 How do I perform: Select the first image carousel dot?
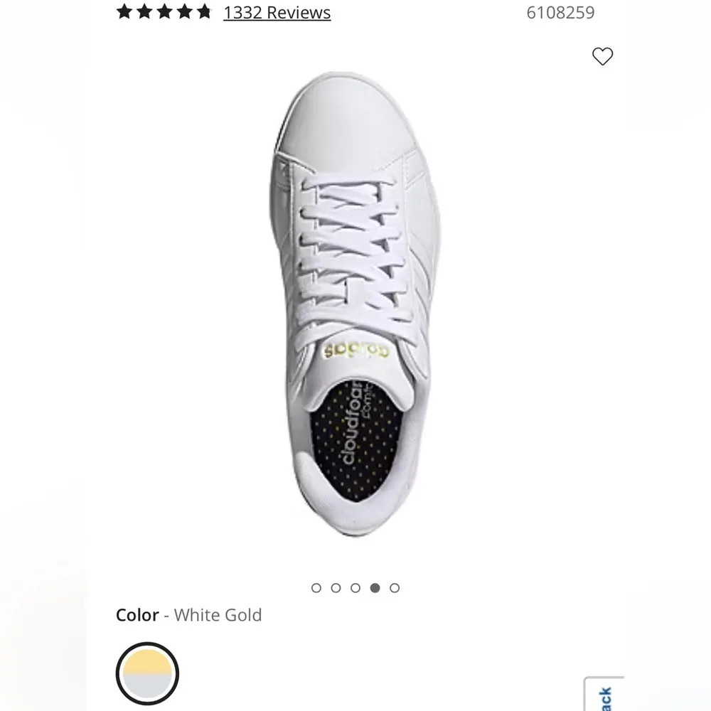click(317, 588)
